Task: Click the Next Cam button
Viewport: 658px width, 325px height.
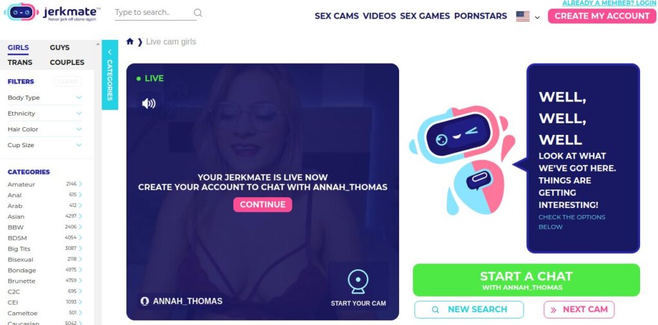Action: coord(579,310)
